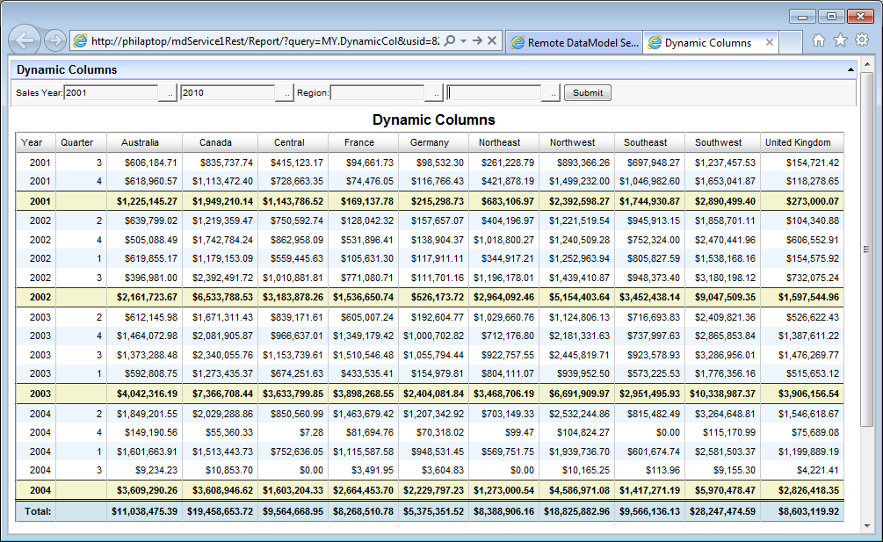
Task: Click the Sales Year: label
Action: coord(39,93)
